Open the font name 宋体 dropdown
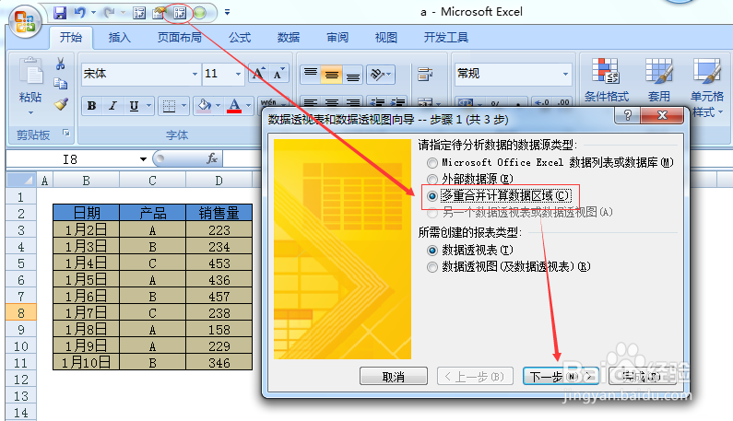The image size is (733, 421). tap(195, 74)
